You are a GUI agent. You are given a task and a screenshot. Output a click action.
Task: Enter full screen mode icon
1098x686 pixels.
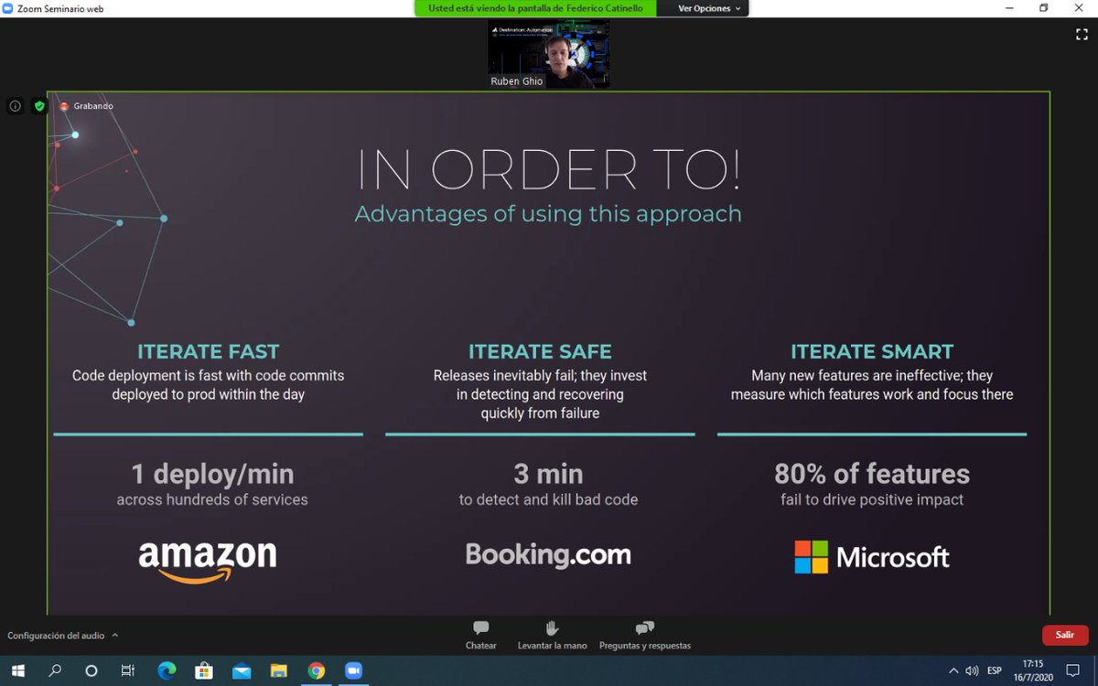tap(1082, 35)
